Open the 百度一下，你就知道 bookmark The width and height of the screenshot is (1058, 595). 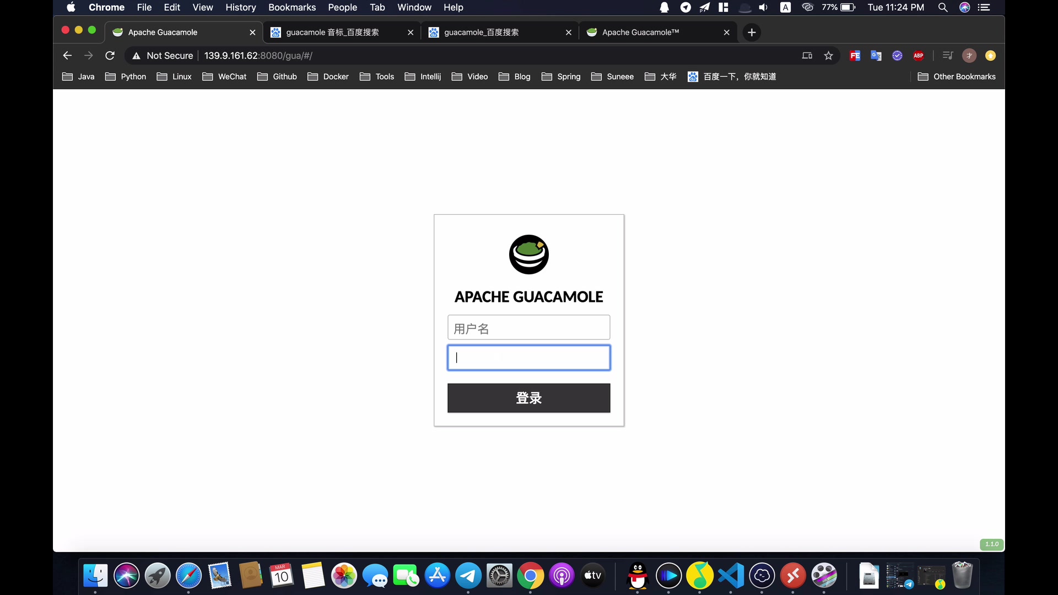coord(732,77)
